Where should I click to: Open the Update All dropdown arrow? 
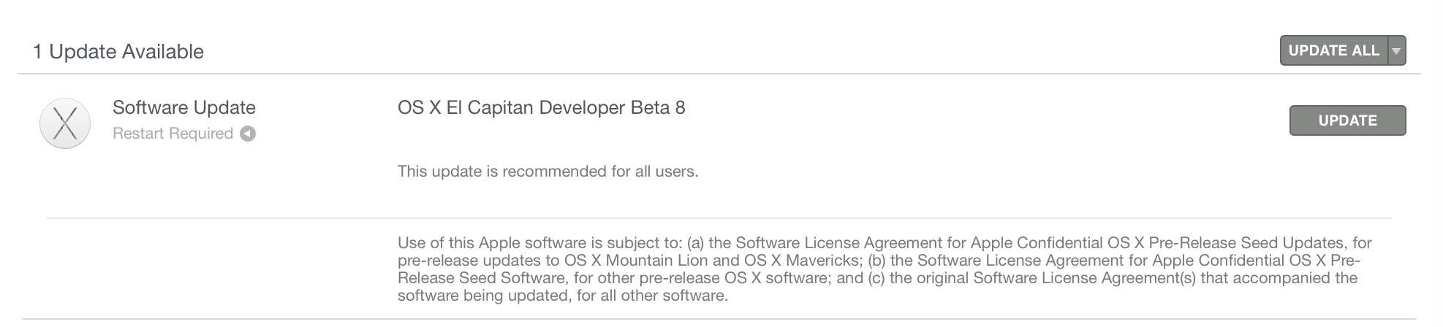pyautogui.click(x=1396, y=51)
